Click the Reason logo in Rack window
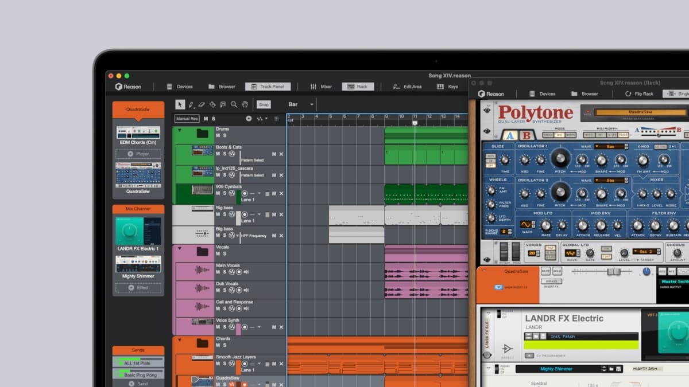The width and height of the screenshot is (689, 387). click(x=491, y=94)
